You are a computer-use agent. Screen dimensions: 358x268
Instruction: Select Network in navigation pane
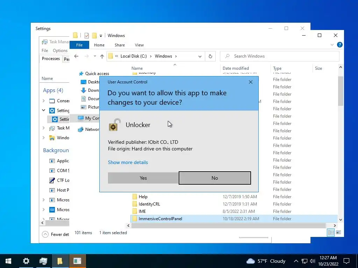click(88, 129)
